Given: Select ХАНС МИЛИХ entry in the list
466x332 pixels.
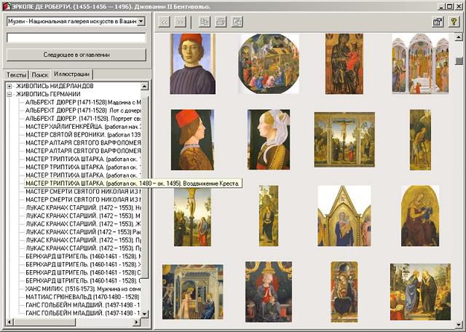Looking at the screenshot, I should pos(73,288).
